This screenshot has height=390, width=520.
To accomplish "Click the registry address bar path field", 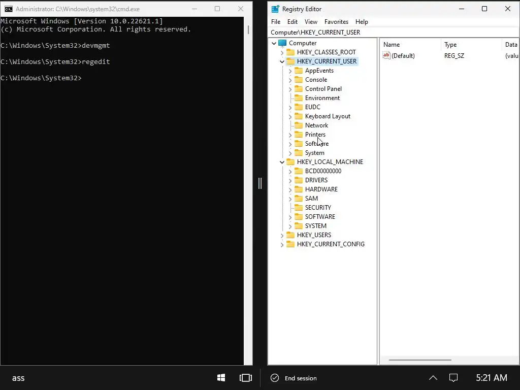I will [393, 32].
